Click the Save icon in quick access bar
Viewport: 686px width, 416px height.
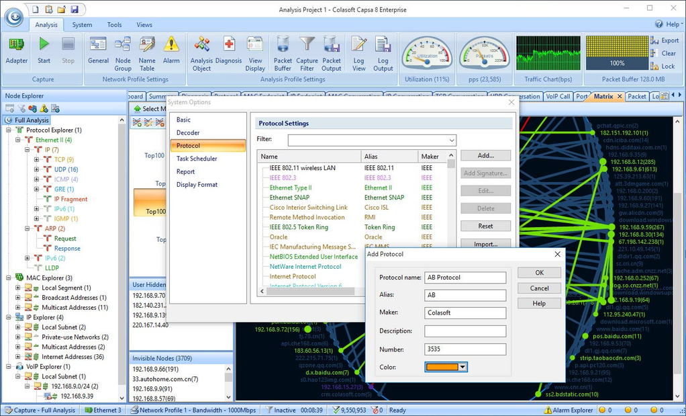75,9
